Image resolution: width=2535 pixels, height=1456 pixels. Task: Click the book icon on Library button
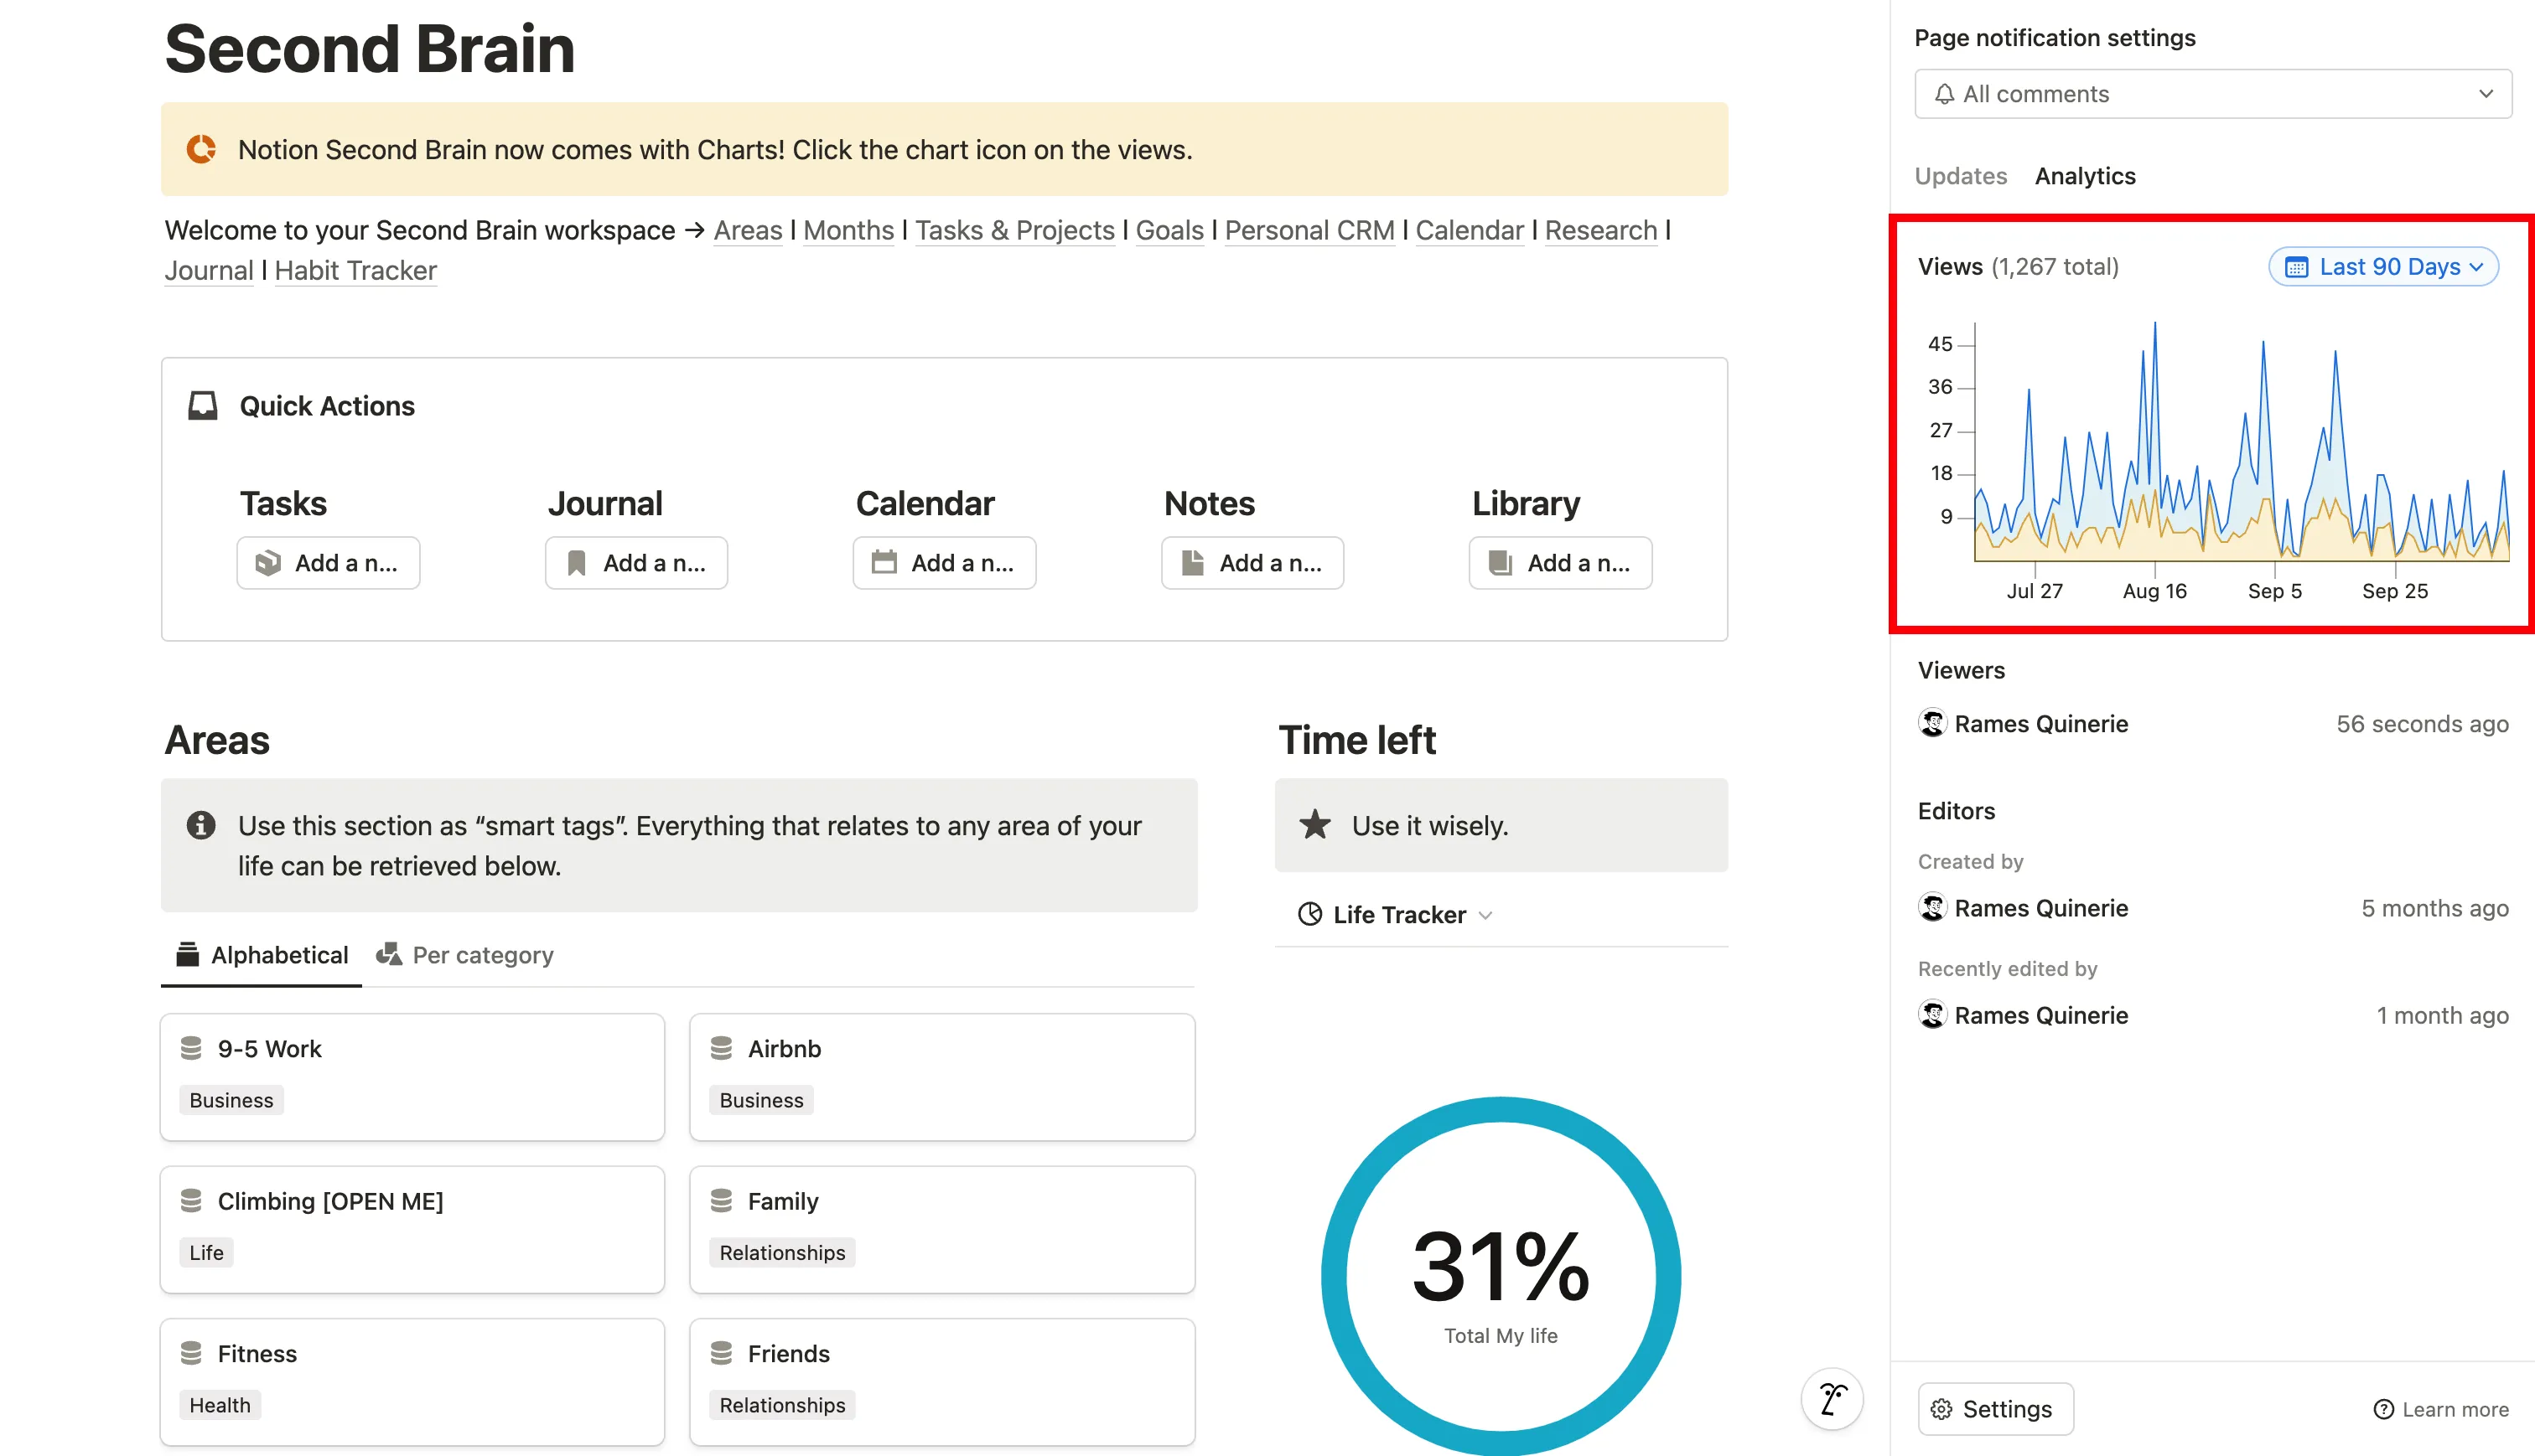[1501, 563]
